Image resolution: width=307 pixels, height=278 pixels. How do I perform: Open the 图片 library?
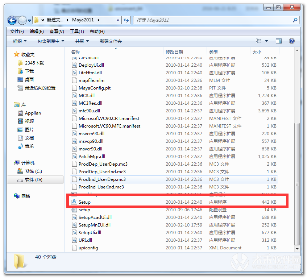[x=26, y=130]
